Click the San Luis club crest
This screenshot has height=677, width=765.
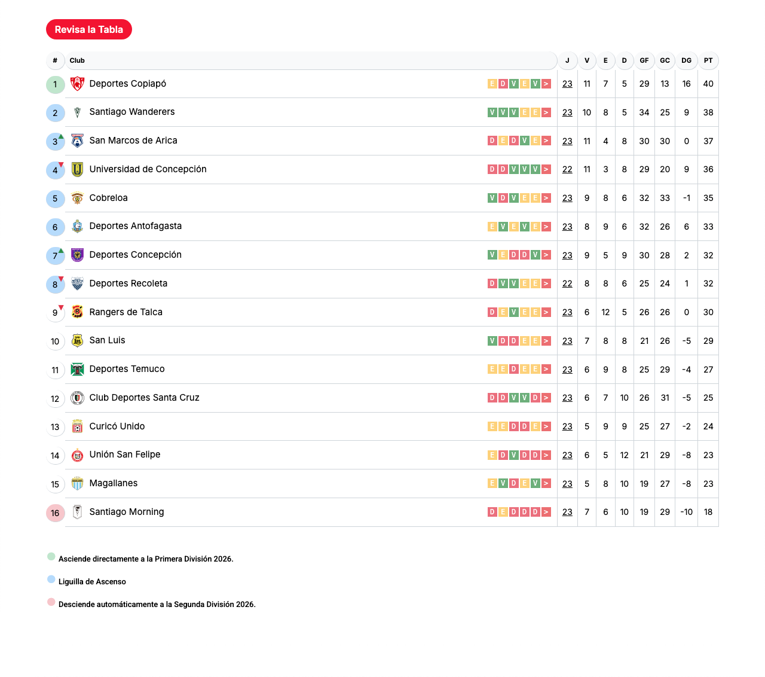coord(77,340)
